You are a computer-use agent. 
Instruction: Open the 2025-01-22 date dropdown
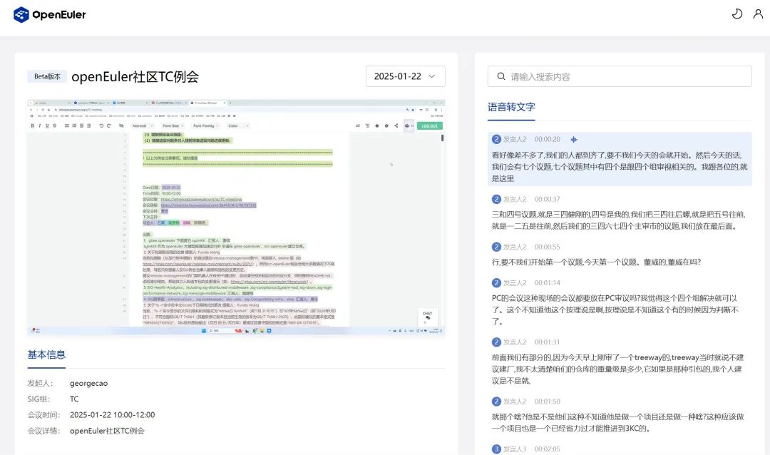tap(405, 76)
